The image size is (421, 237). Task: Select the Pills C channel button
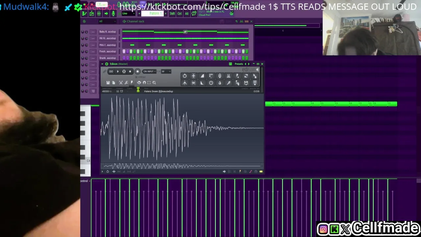108,45
